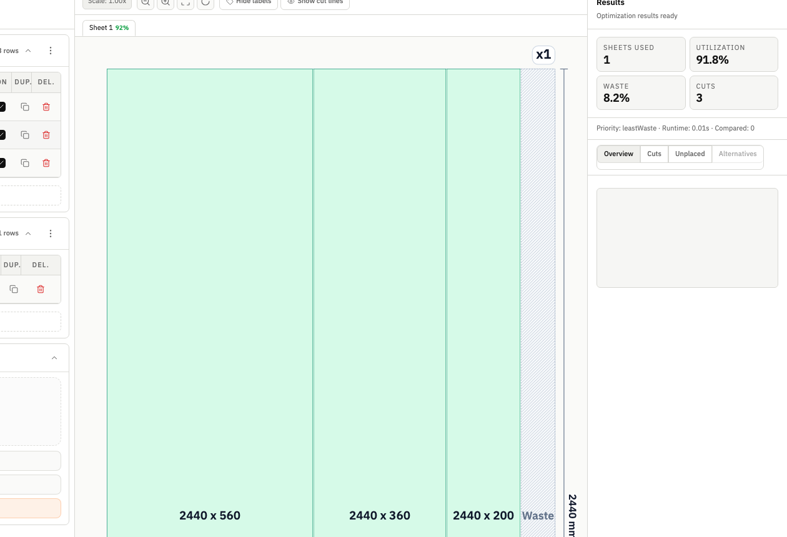Duplicate the row in the second table

click(14, 289)
